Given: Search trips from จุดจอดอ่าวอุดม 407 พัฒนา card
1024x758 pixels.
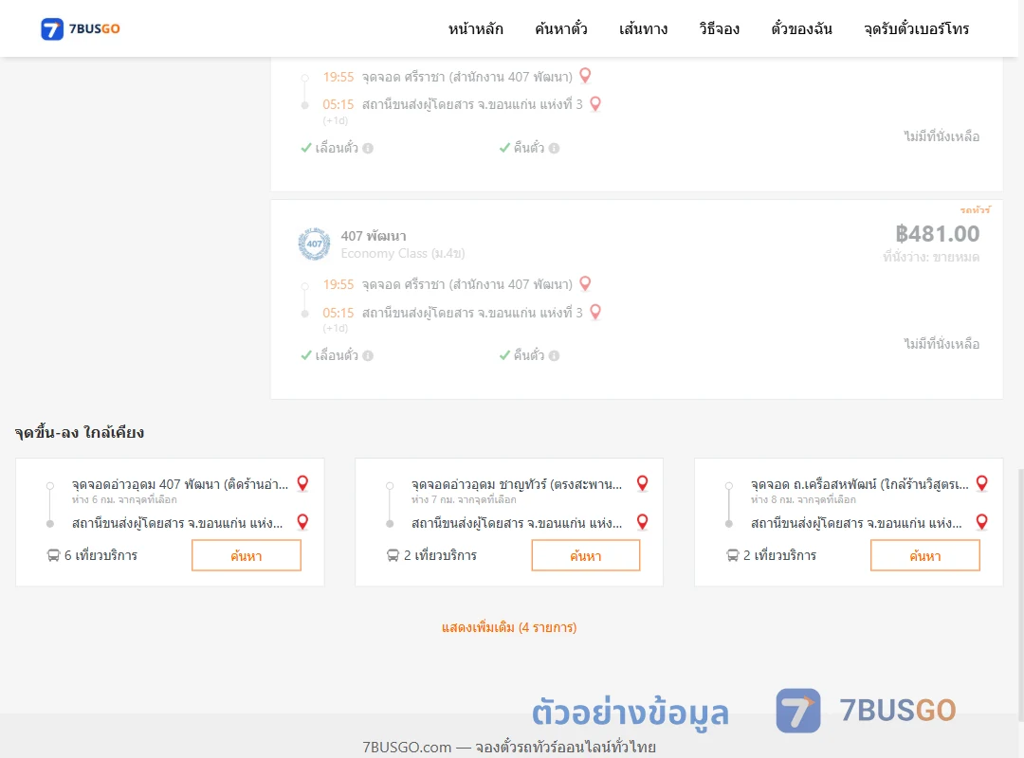Looking at the screenshot, I should click(247, 555).
